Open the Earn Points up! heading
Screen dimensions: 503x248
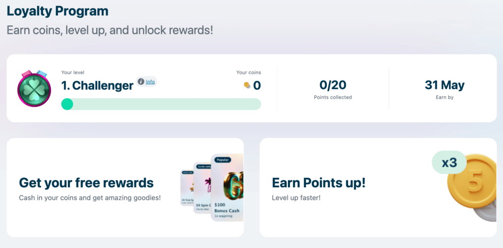click(x=319, y=183)
